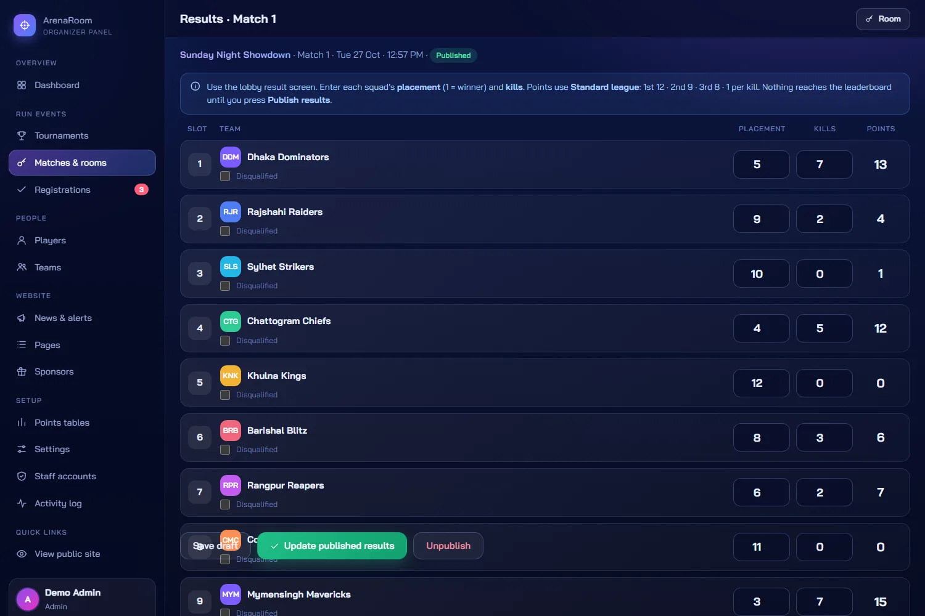
Task: Click the Settings sliders icon
Action: [22, 449]
